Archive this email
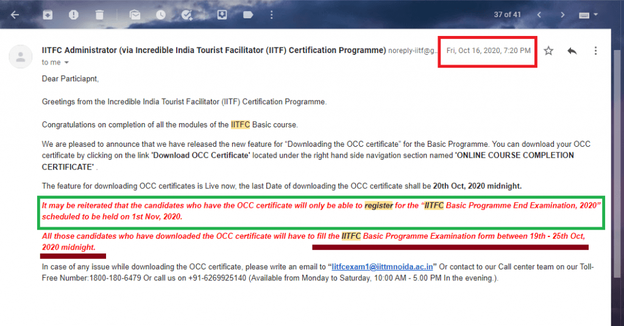This screenshot has height=326, width=624. [48, 15]
